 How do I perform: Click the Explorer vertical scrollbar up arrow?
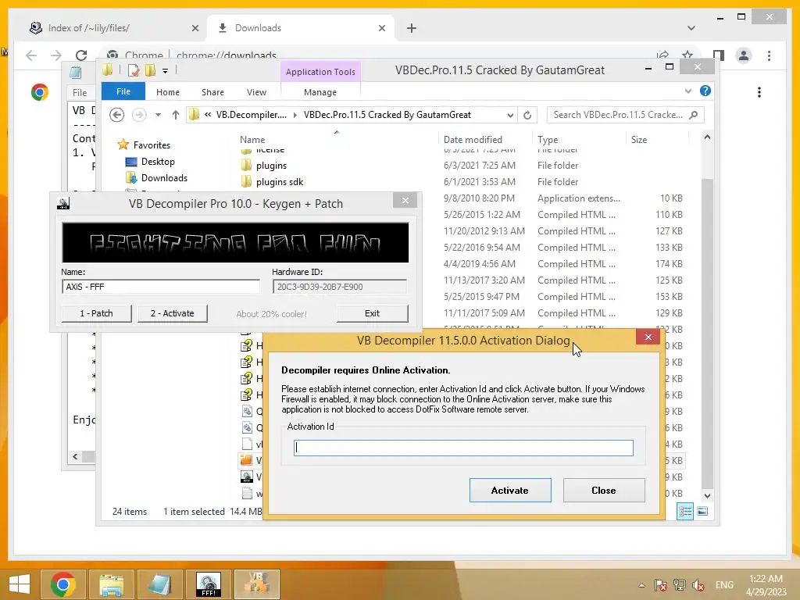[707, 137]
